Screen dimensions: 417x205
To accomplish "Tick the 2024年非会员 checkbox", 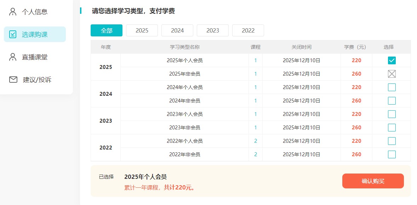I will 392,101.
